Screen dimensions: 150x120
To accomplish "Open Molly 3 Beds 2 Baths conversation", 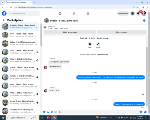I will click(x=20, y=85).
